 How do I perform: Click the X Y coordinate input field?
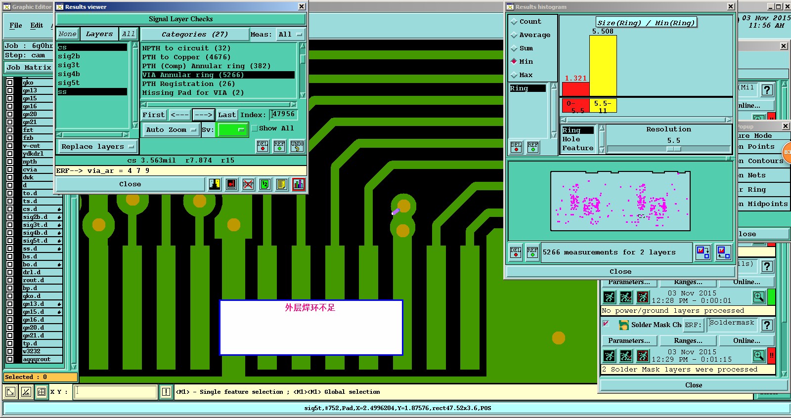tap(116, 392)
